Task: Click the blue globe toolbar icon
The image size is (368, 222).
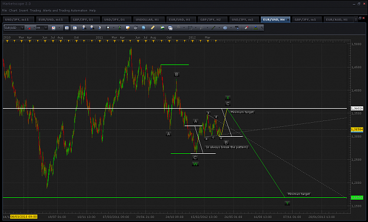Action: point(144,28)
